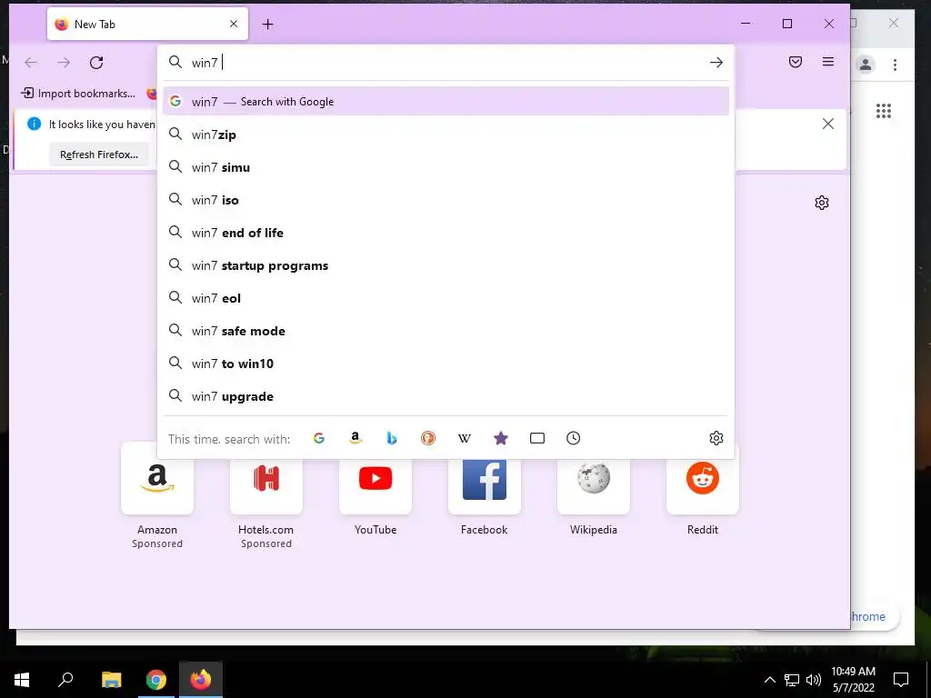Search open tabs using tabs icon
The height and width of the screenshot is (698, 931).
(536, 438)
